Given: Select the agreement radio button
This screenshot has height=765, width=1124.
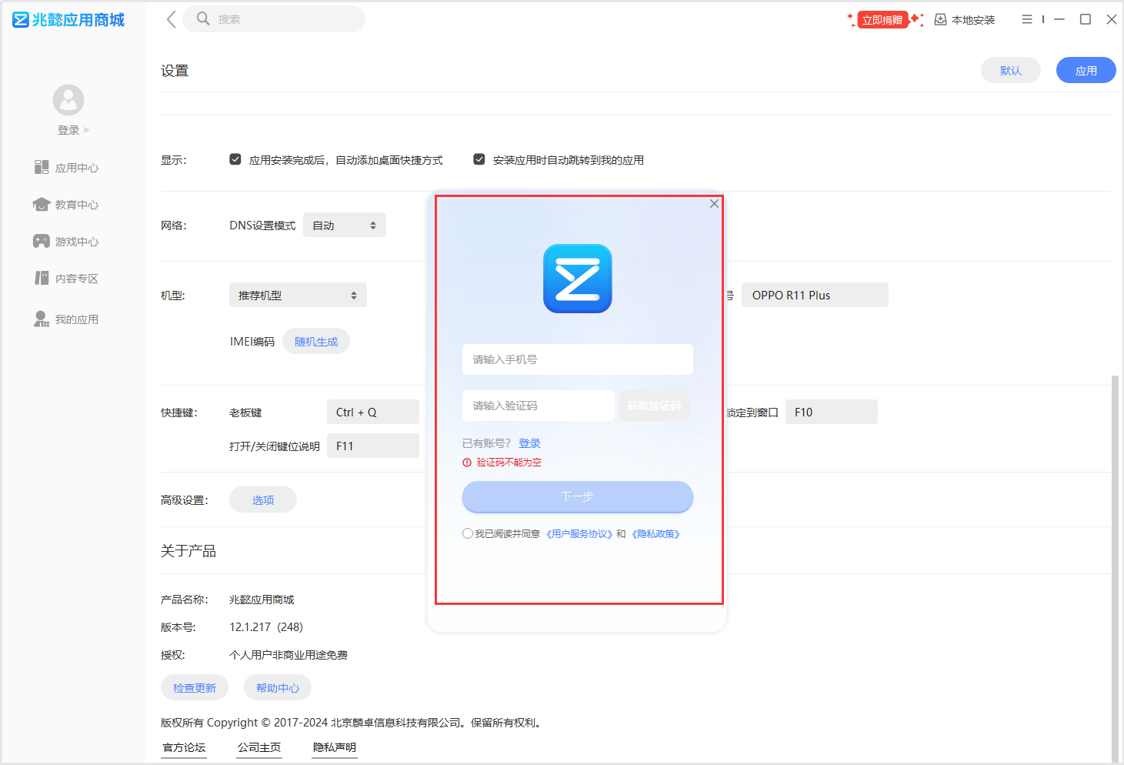Looking at the screenshot, I should click(x=468, y=533).
